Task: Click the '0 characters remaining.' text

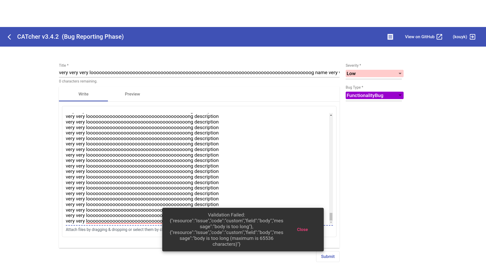Action: (x=78, y=81)
